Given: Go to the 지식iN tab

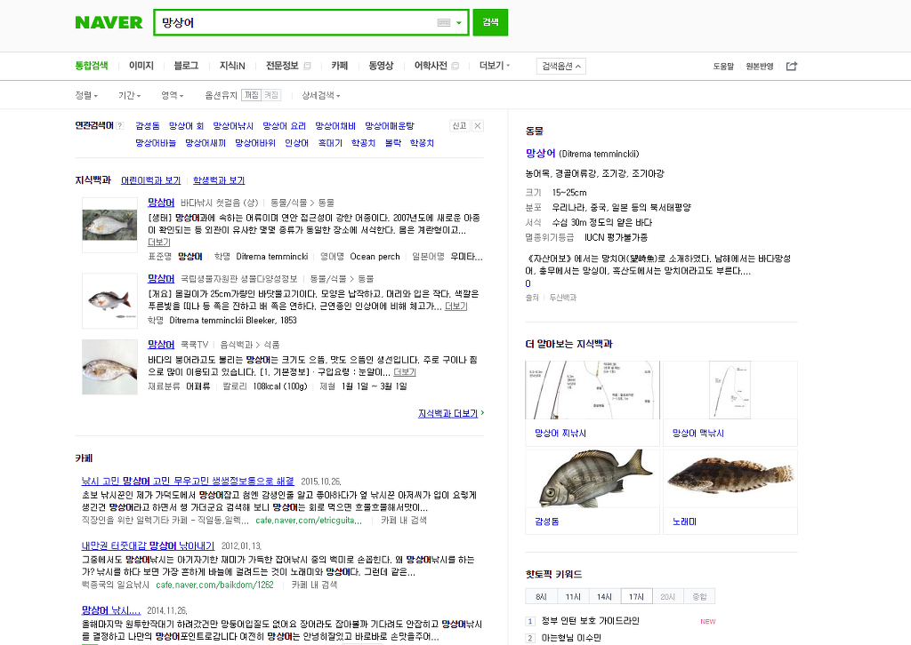Looking at the screenshot, I should (x=232, y=66).
